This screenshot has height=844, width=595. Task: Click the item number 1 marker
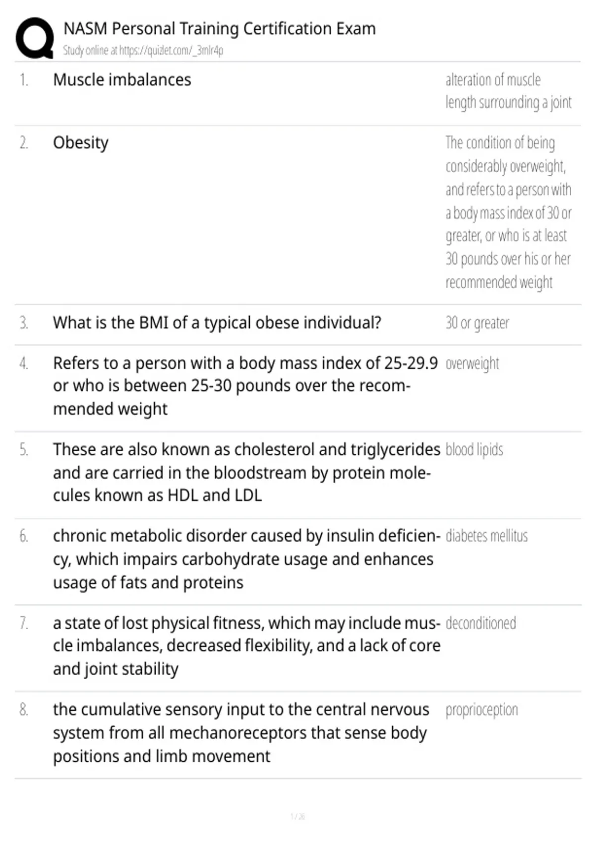tap(24, 80)
